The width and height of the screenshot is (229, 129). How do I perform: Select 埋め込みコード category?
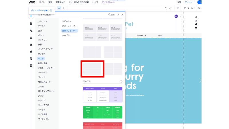(44, 82)
